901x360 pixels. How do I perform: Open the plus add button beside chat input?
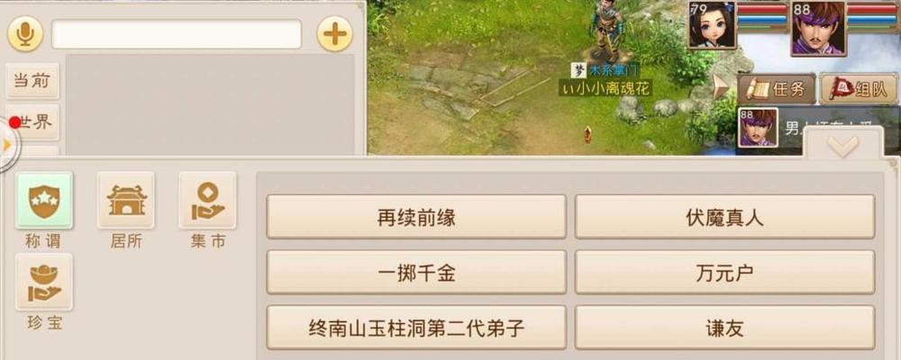tap(334, 34)
